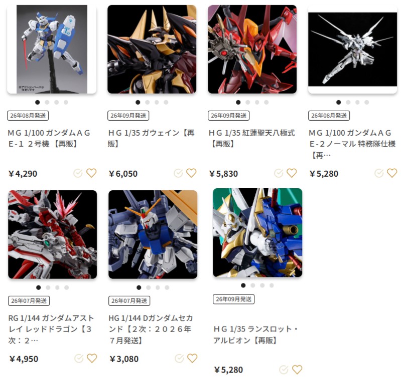401x380 pixels.
Task: Click heart icon for HG 1/35 ガウェイン
Action: click(191, 173)
